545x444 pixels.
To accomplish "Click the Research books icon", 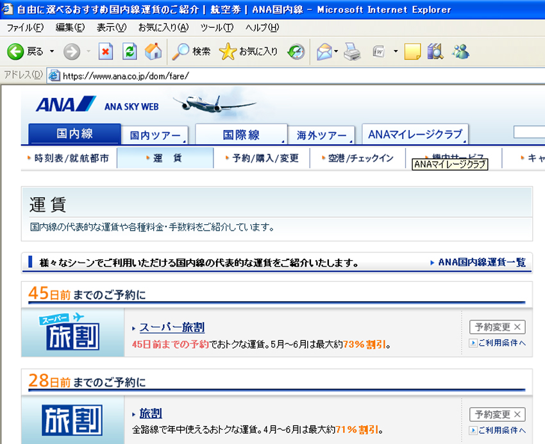I will point(435,51).
